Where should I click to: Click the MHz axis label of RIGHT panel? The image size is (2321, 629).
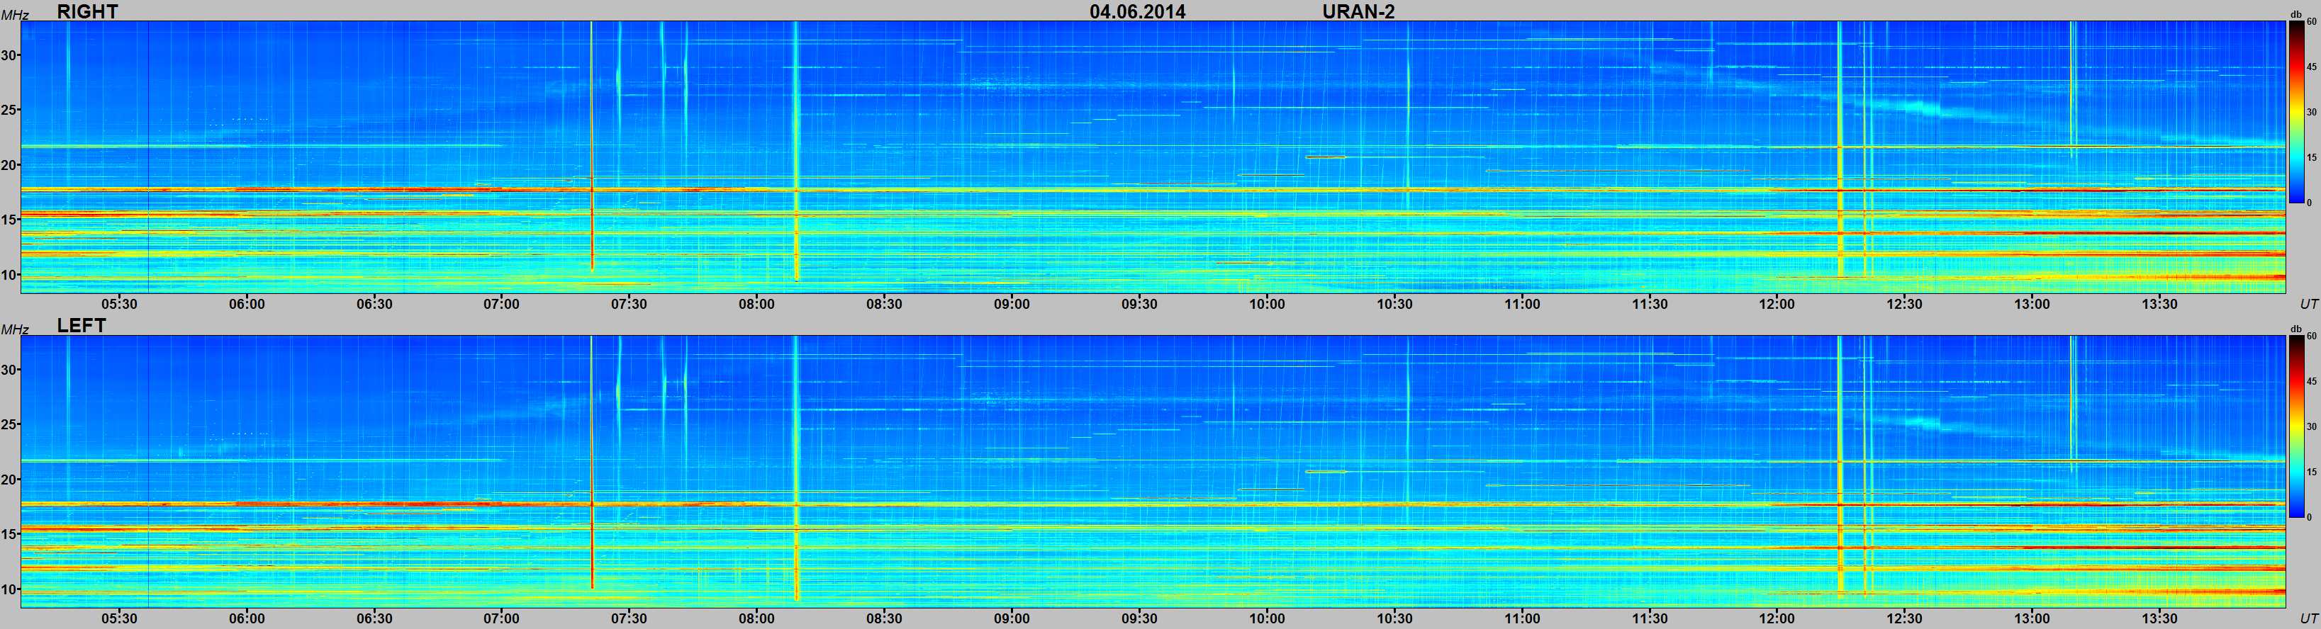[14, 14]
